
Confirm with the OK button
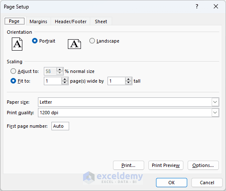coord(172,183)
